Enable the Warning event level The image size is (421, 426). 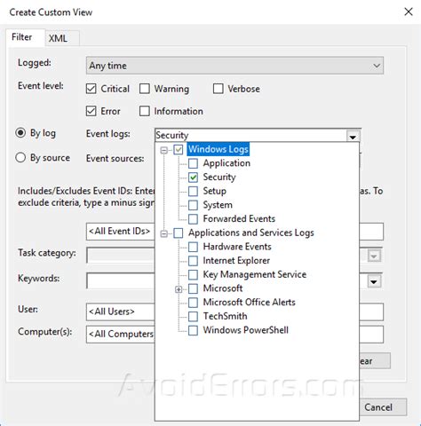point(145,89)
